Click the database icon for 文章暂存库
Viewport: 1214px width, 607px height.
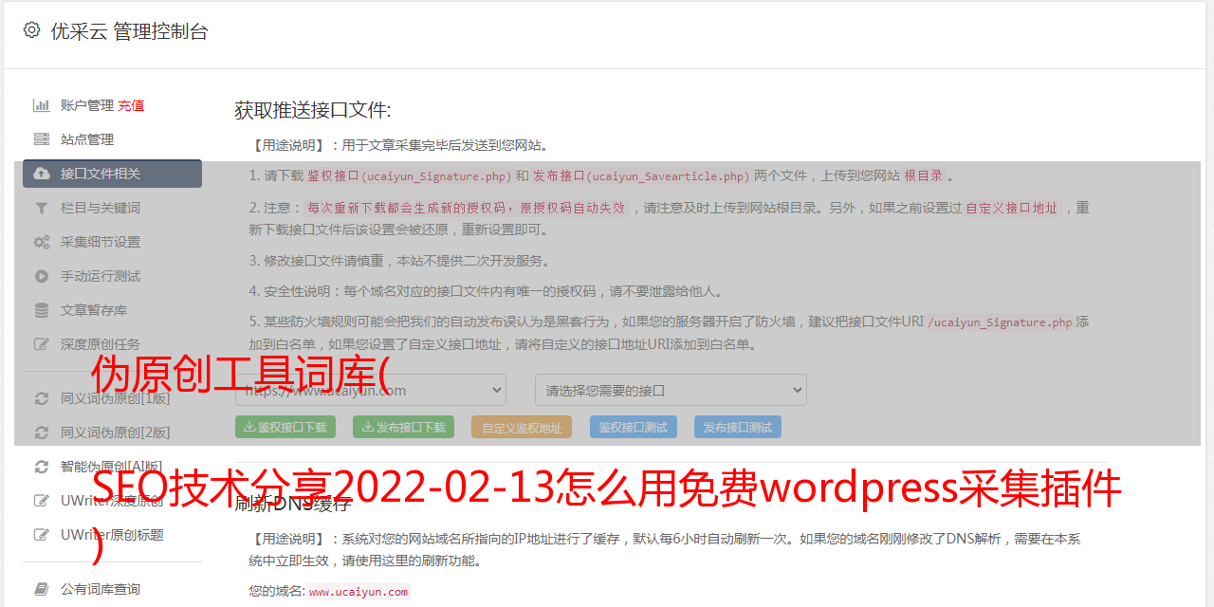[x=42, y=310]
